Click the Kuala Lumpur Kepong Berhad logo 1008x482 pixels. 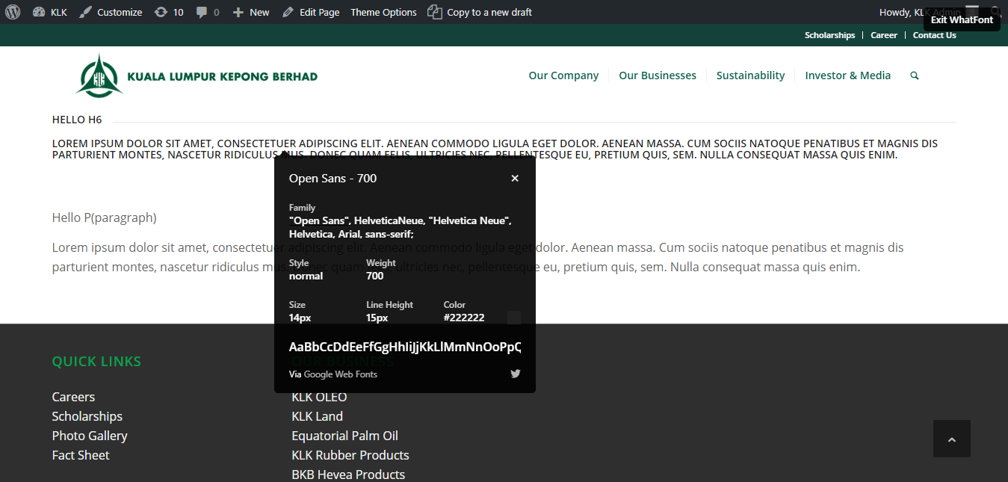point(197,75)
